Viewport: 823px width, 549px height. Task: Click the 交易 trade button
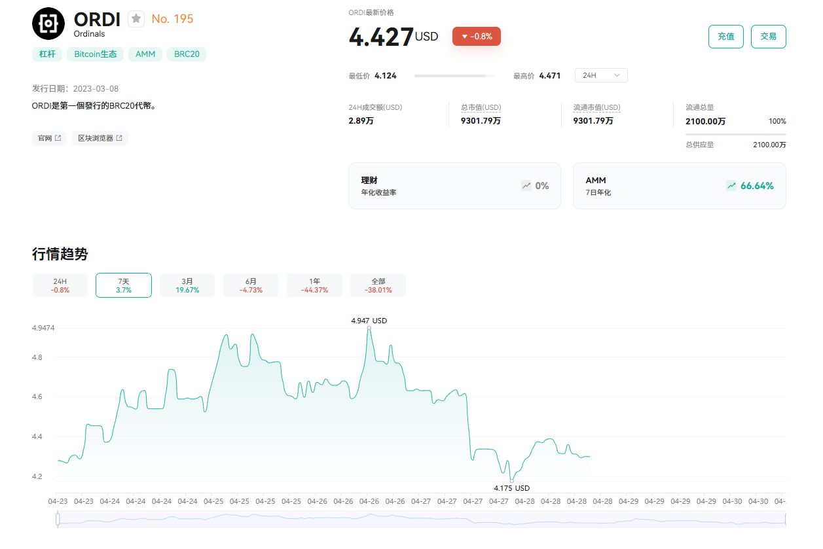point(769,37)
